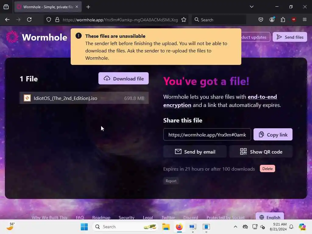Open the FAQ footer link
This screenshot has height=234, width=312.
pos(80,217)
